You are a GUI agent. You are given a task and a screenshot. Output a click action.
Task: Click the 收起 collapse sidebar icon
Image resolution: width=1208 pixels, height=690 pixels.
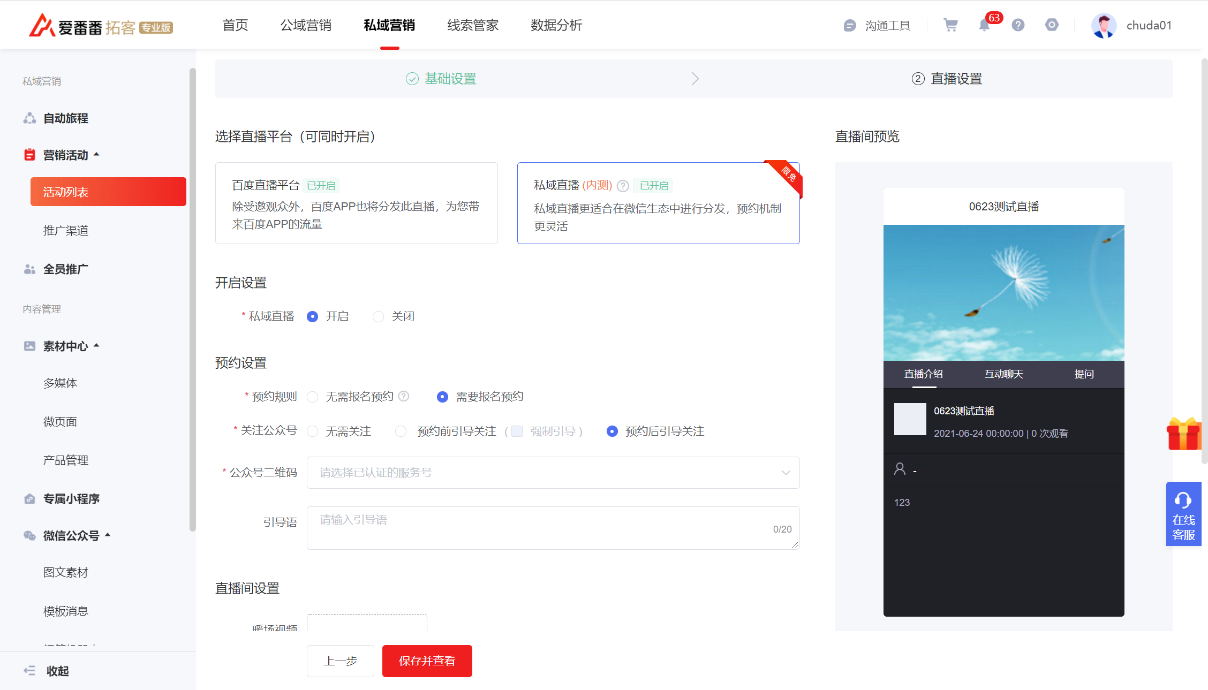[x=29, y=671]
